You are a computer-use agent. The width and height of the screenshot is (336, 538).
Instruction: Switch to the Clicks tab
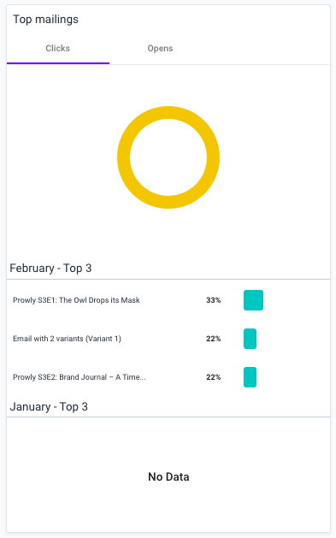pos(57,49)
